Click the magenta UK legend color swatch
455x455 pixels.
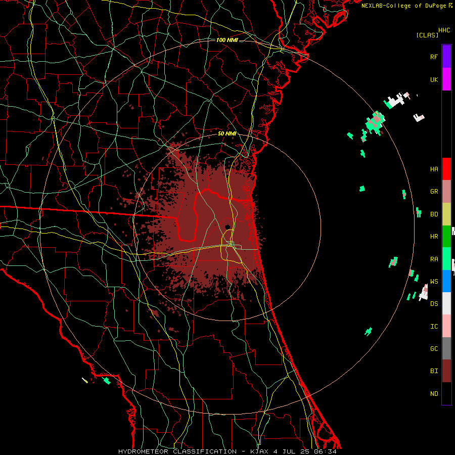point(446,79)
